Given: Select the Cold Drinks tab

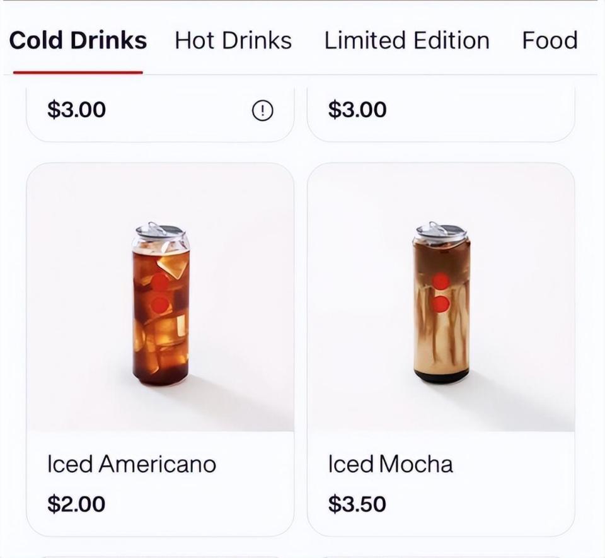Looking at the screenshot, I should point(78,40).
